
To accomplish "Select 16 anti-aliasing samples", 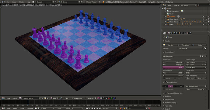I will 181,86.
